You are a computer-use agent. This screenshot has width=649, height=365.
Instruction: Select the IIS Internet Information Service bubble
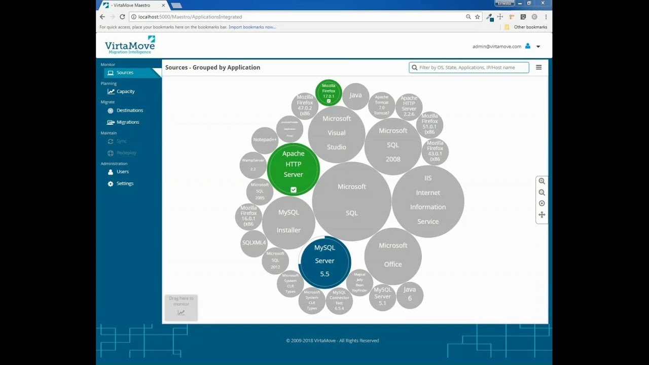pyautogui.click(x=428, y=201)
